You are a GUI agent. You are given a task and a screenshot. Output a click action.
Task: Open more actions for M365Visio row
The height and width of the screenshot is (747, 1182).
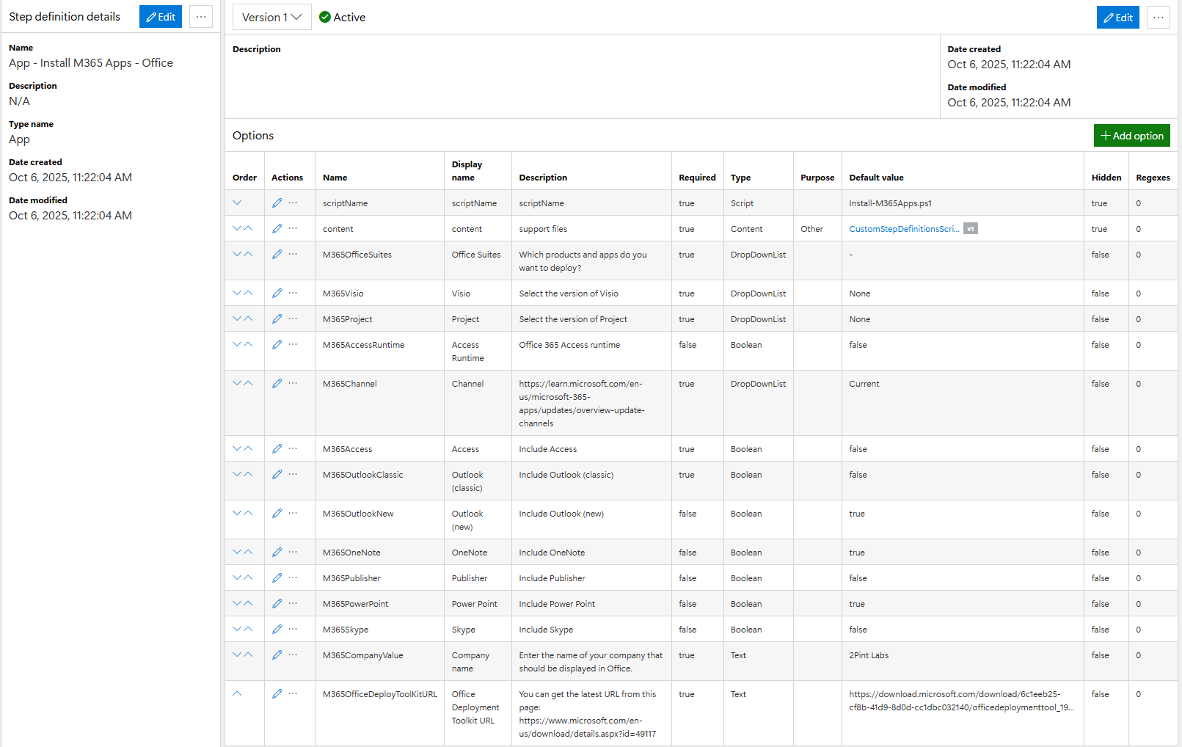[293, 293]
